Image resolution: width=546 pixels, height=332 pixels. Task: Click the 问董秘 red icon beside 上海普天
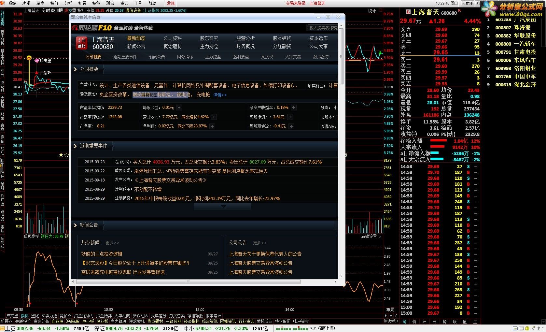point(81,43)
